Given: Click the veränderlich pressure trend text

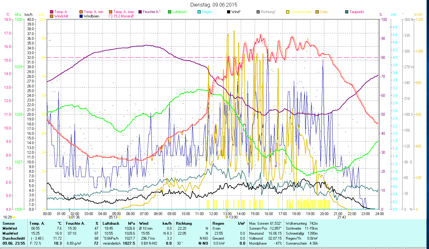Looking at the screenshot, I should (x=112, y=243).
